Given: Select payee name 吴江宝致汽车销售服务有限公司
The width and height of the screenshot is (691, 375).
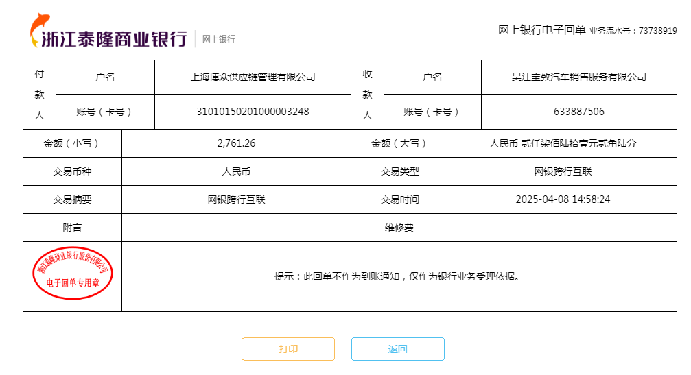Looking at the screenshot, I should tap(574, 77).
